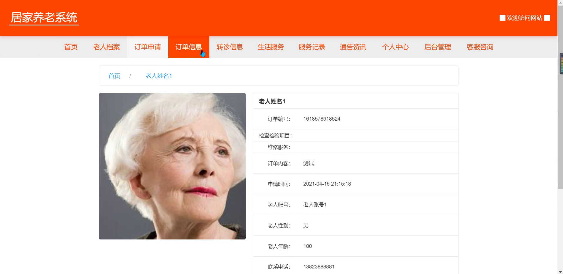Click the time value 2021-04-16 21:15:18

click(x=327, y=184)
